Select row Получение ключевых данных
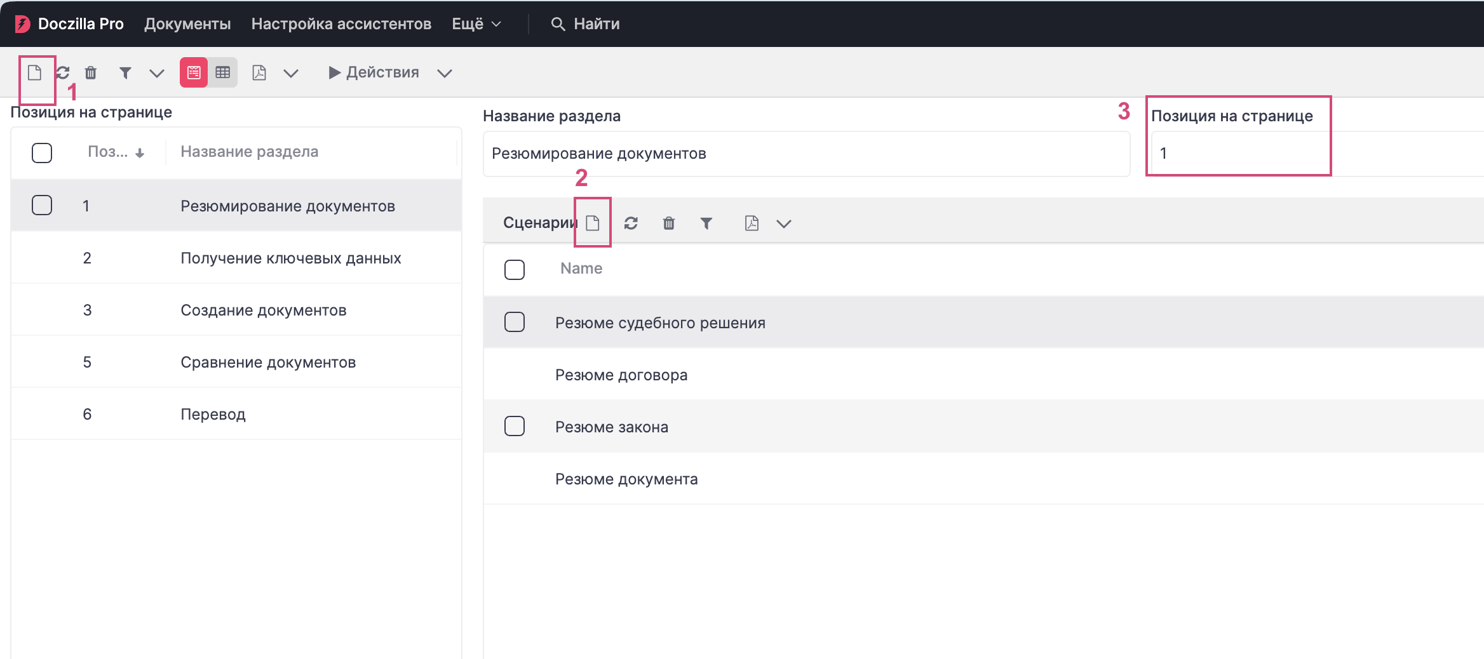1484x659 pixels. pos(236,258)
